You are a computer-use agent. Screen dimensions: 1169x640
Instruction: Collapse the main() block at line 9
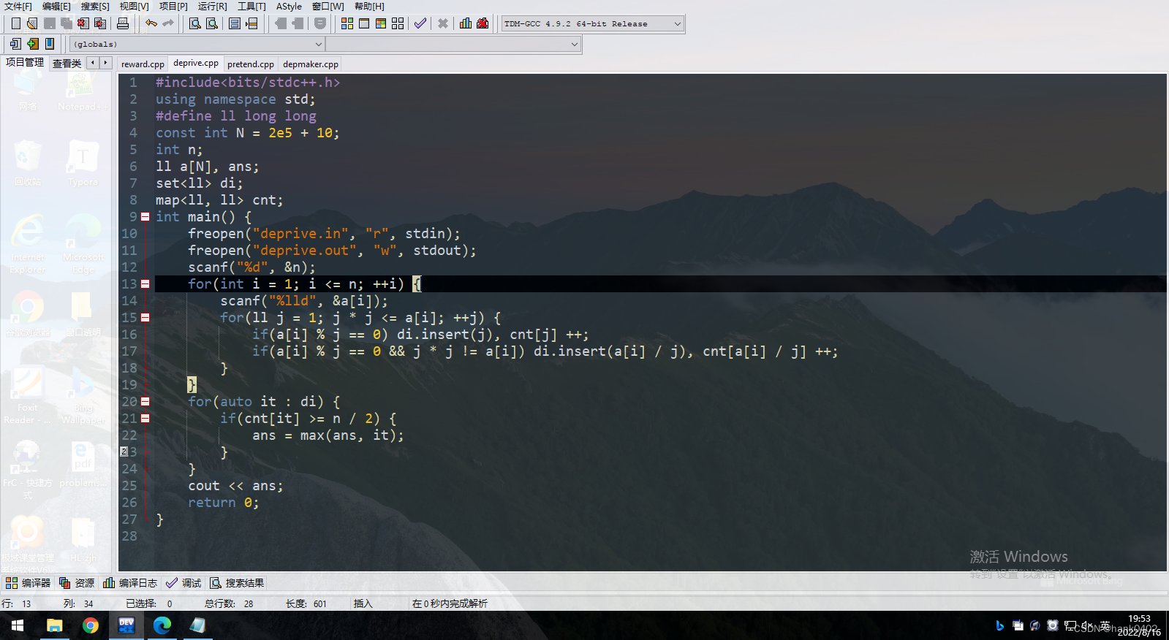[x=145, y=216]
